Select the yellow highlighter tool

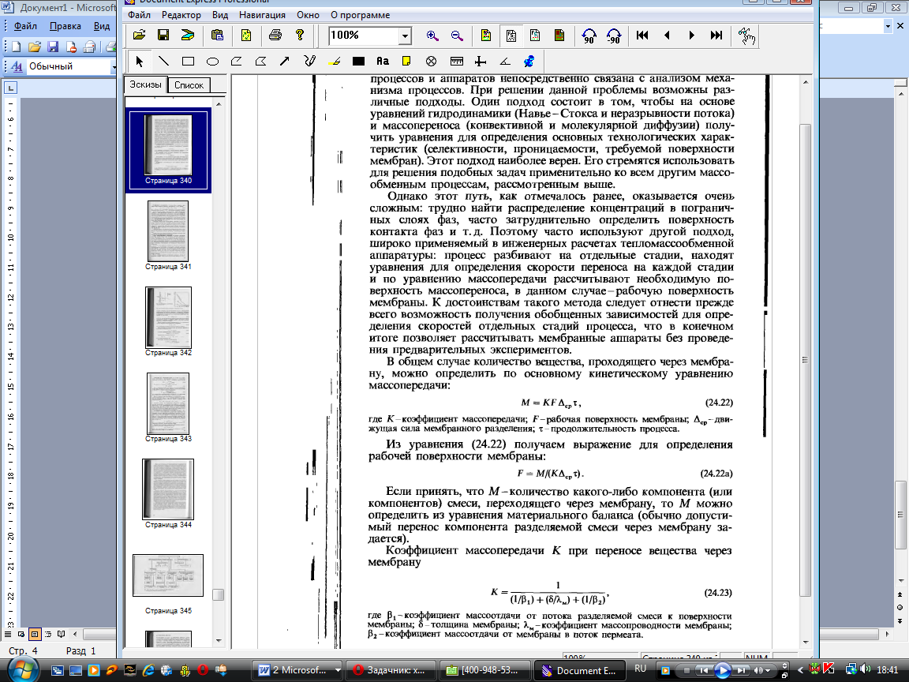coord(335,61)
